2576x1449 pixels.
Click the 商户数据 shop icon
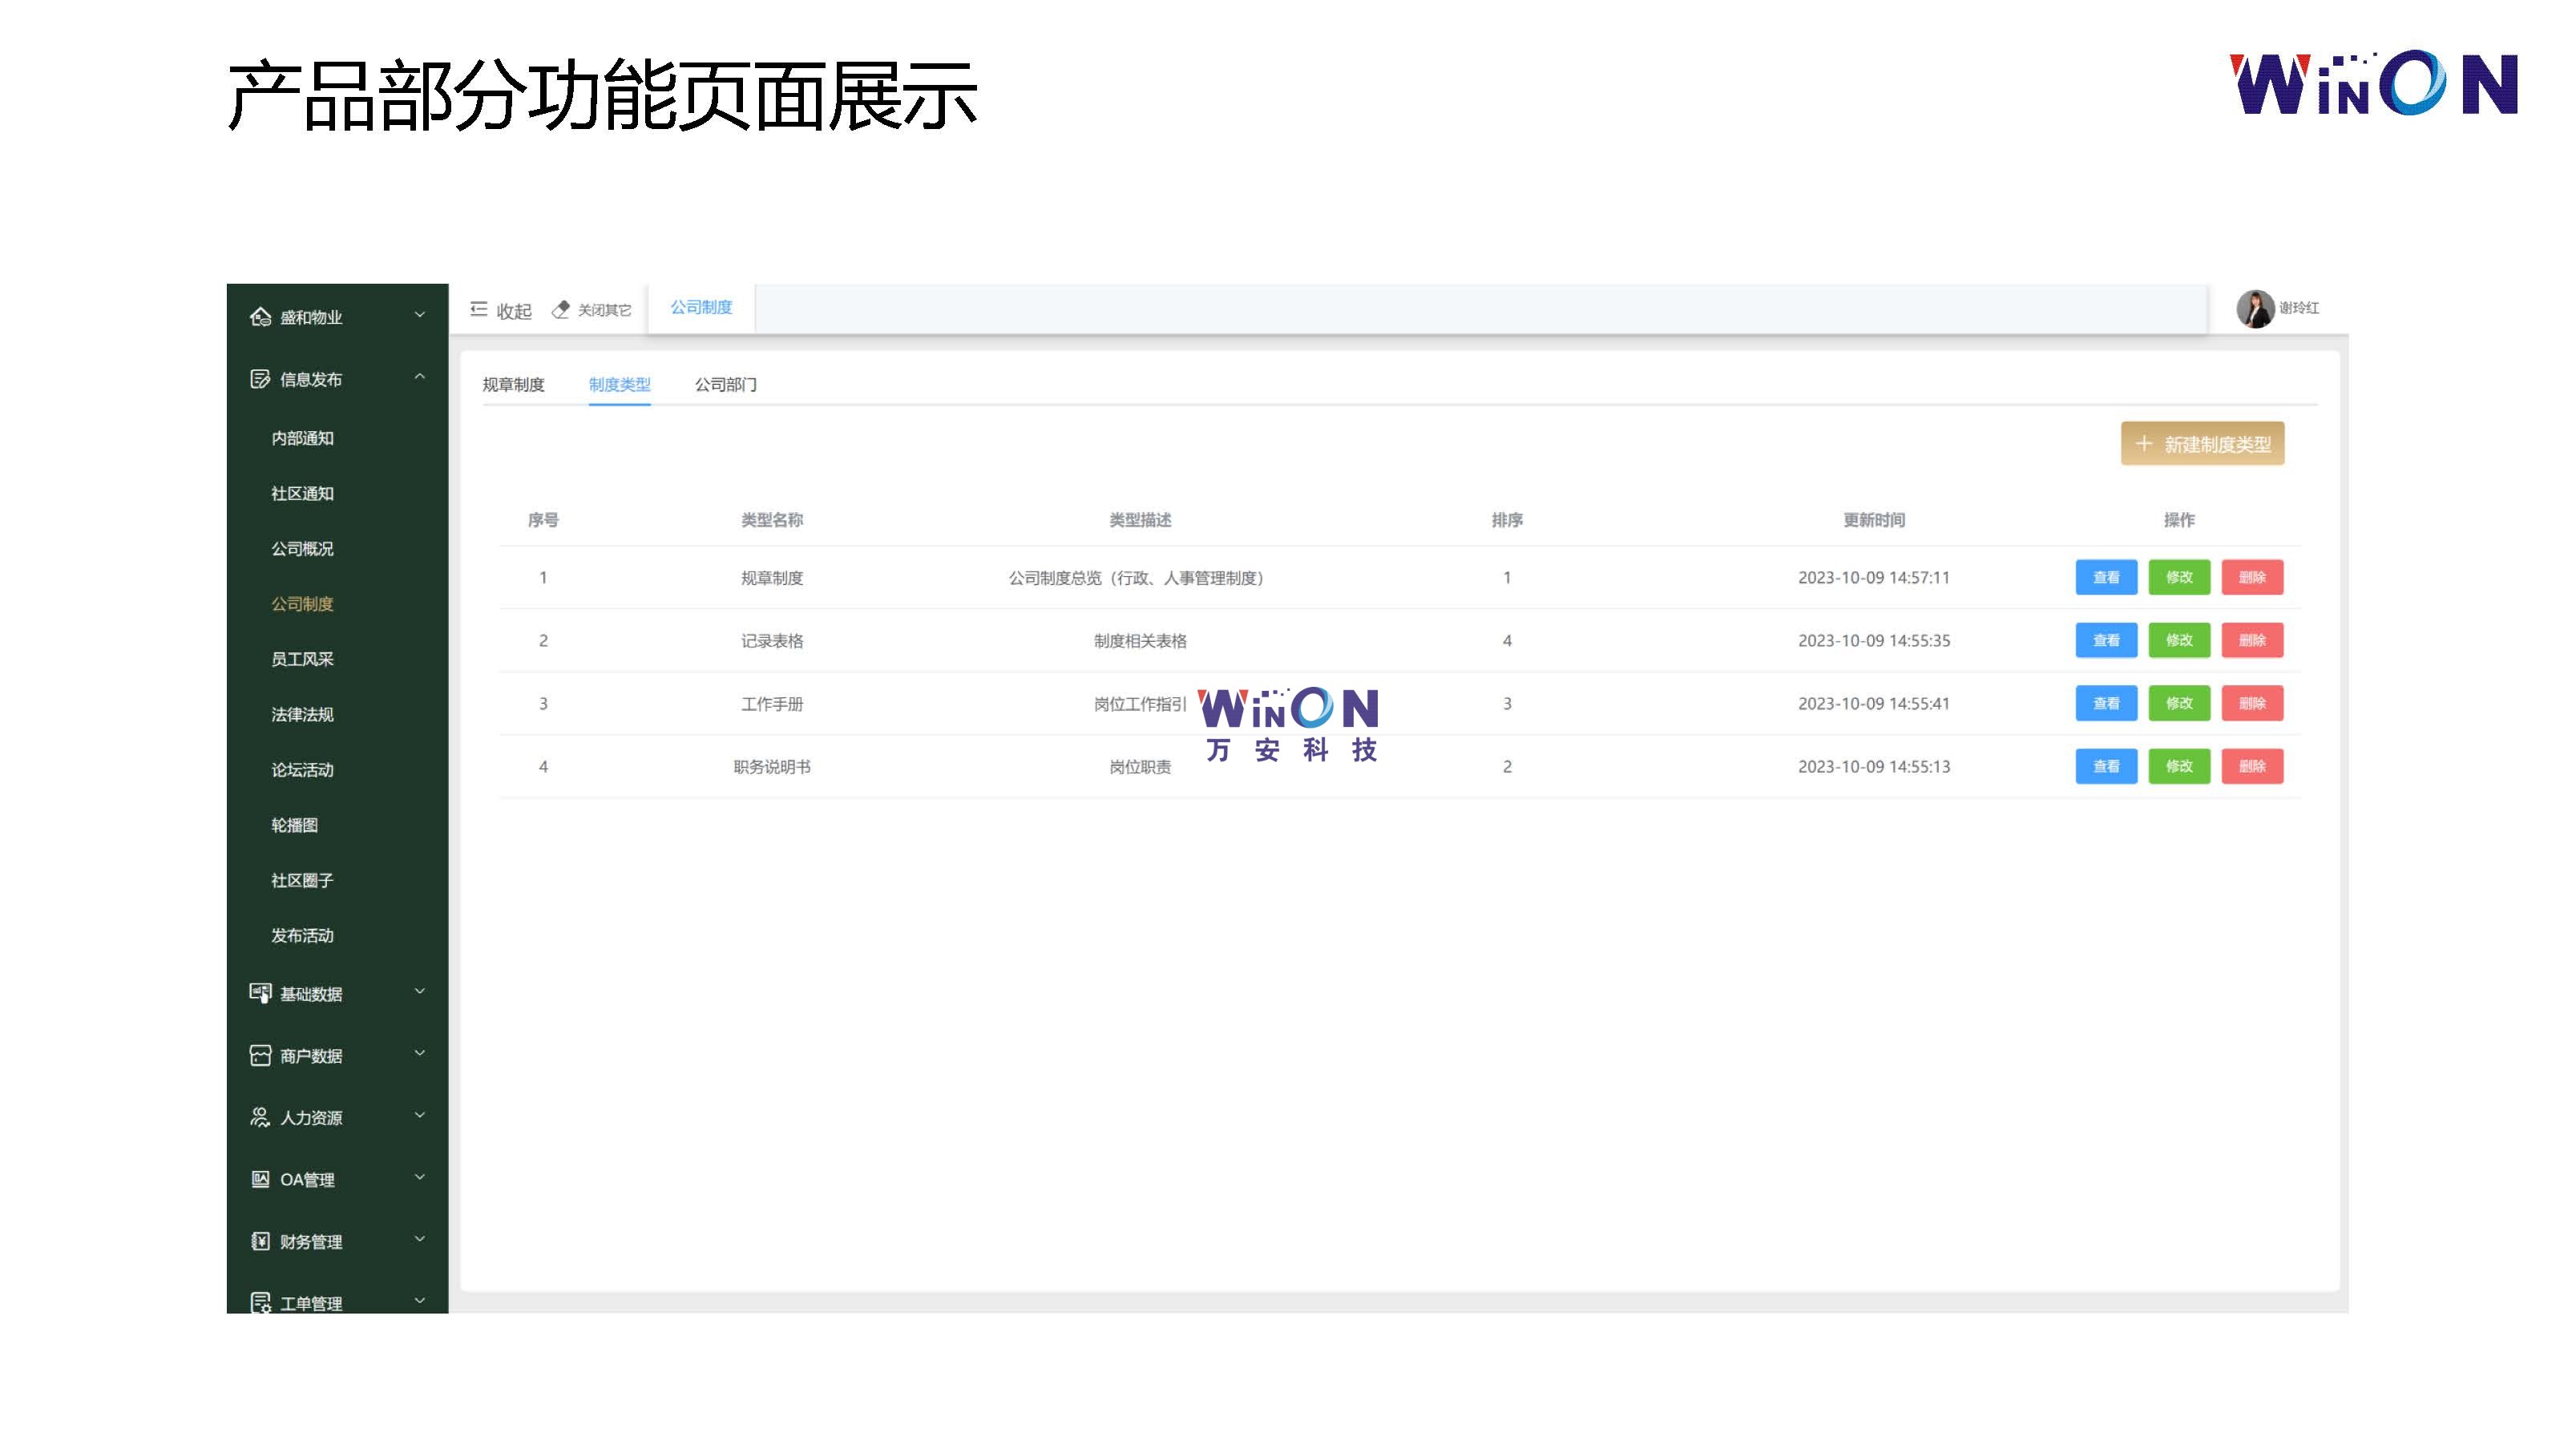(x=260, y=1055)
